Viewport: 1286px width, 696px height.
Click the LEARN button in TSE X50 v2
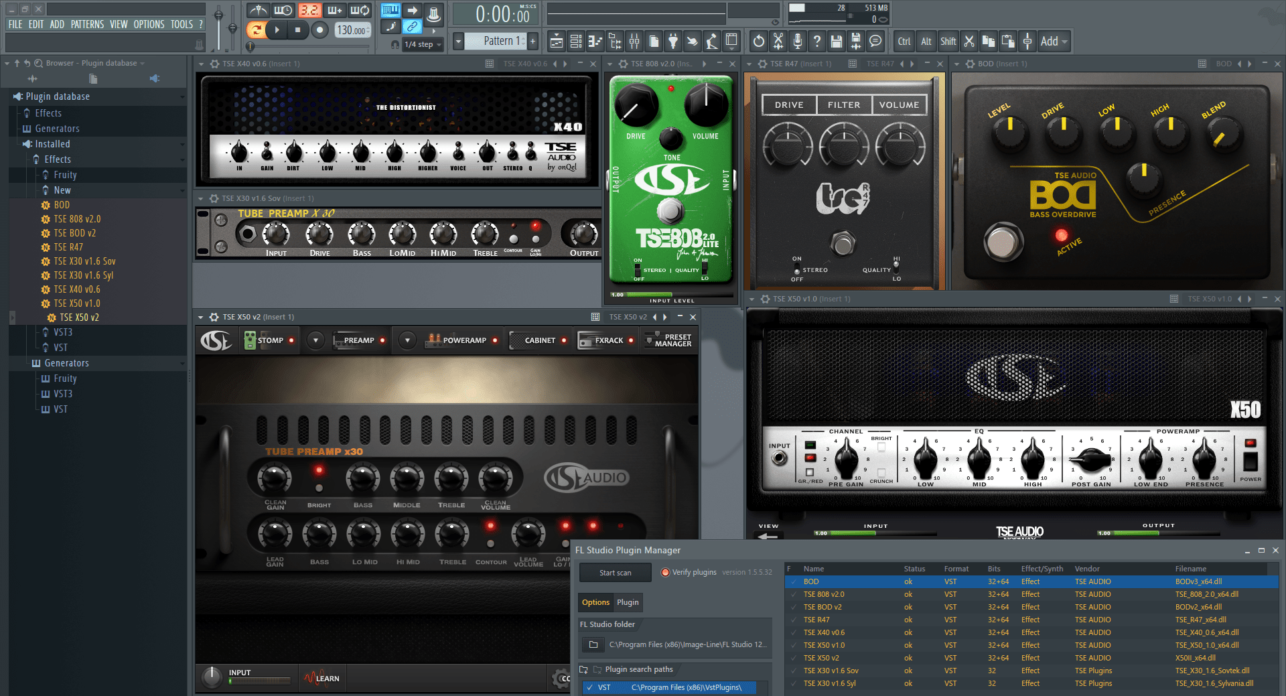322,678
